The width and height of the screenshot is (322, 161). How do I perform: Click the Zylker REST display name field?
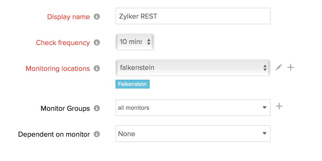click(193, 16)
